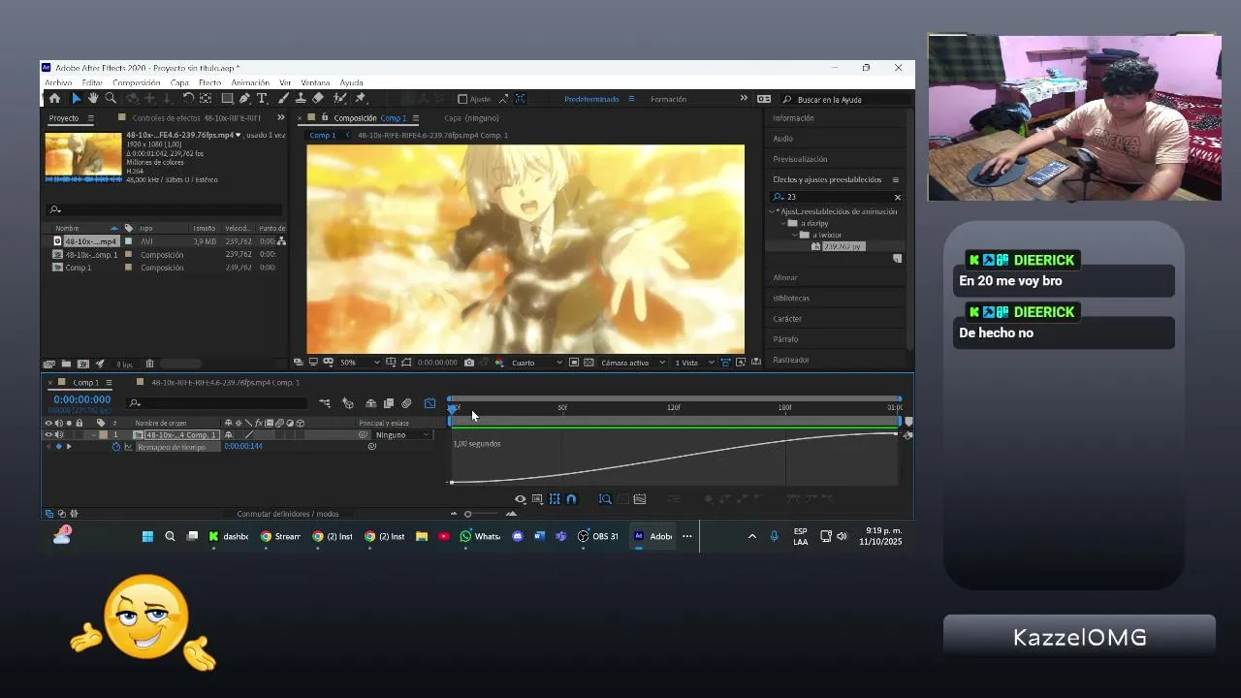Add keyframe at current time for time remap
The height and width of the screenshot is (698, 1241).
[58, 447]
